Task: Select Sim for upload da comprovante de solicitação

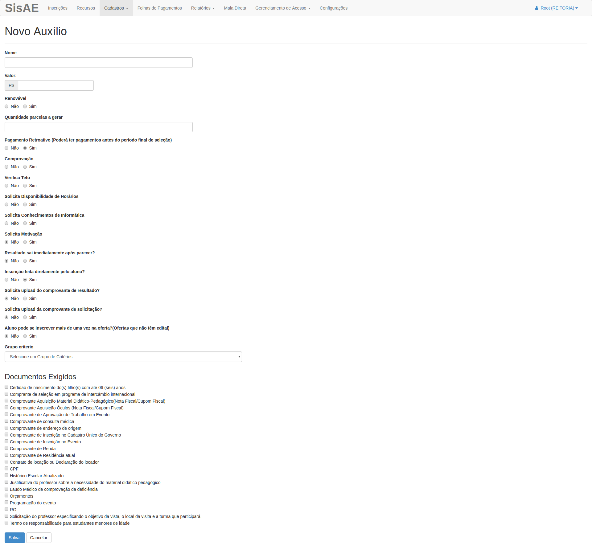Action: [25, 317]
